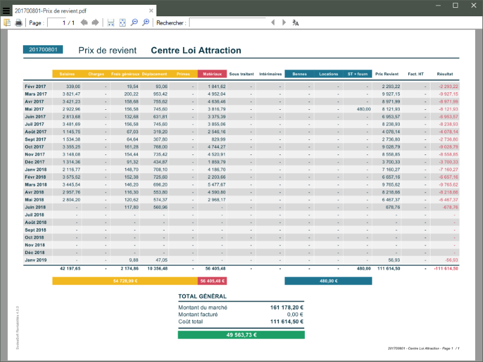The image size is (483, 362).
Task: Click the Coût total amount 111 614,50 €
Action: (x=287, y=322)
